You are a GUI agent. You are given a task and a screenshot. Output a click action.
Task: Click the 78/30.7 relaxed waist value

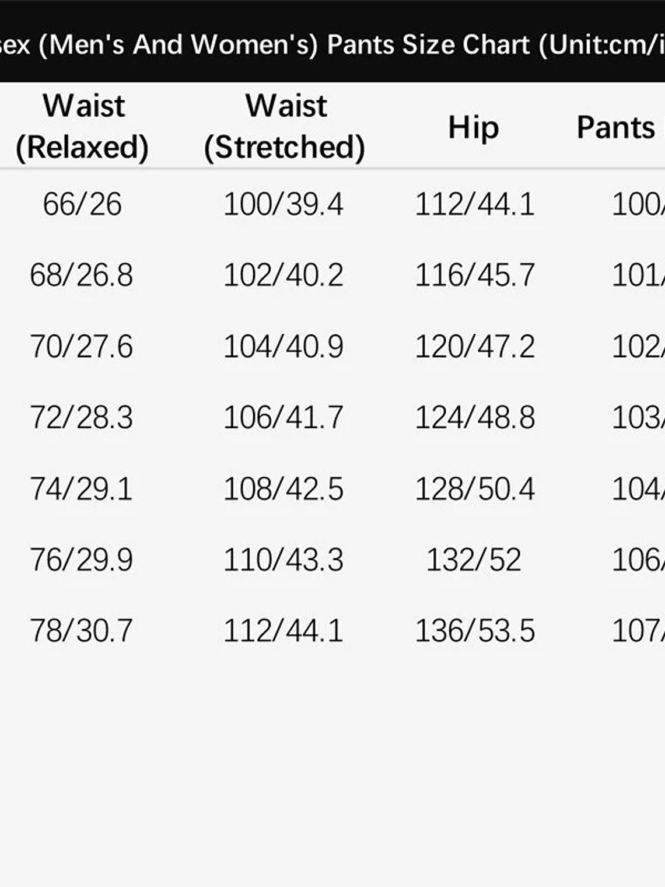click(x=82, y=631)
